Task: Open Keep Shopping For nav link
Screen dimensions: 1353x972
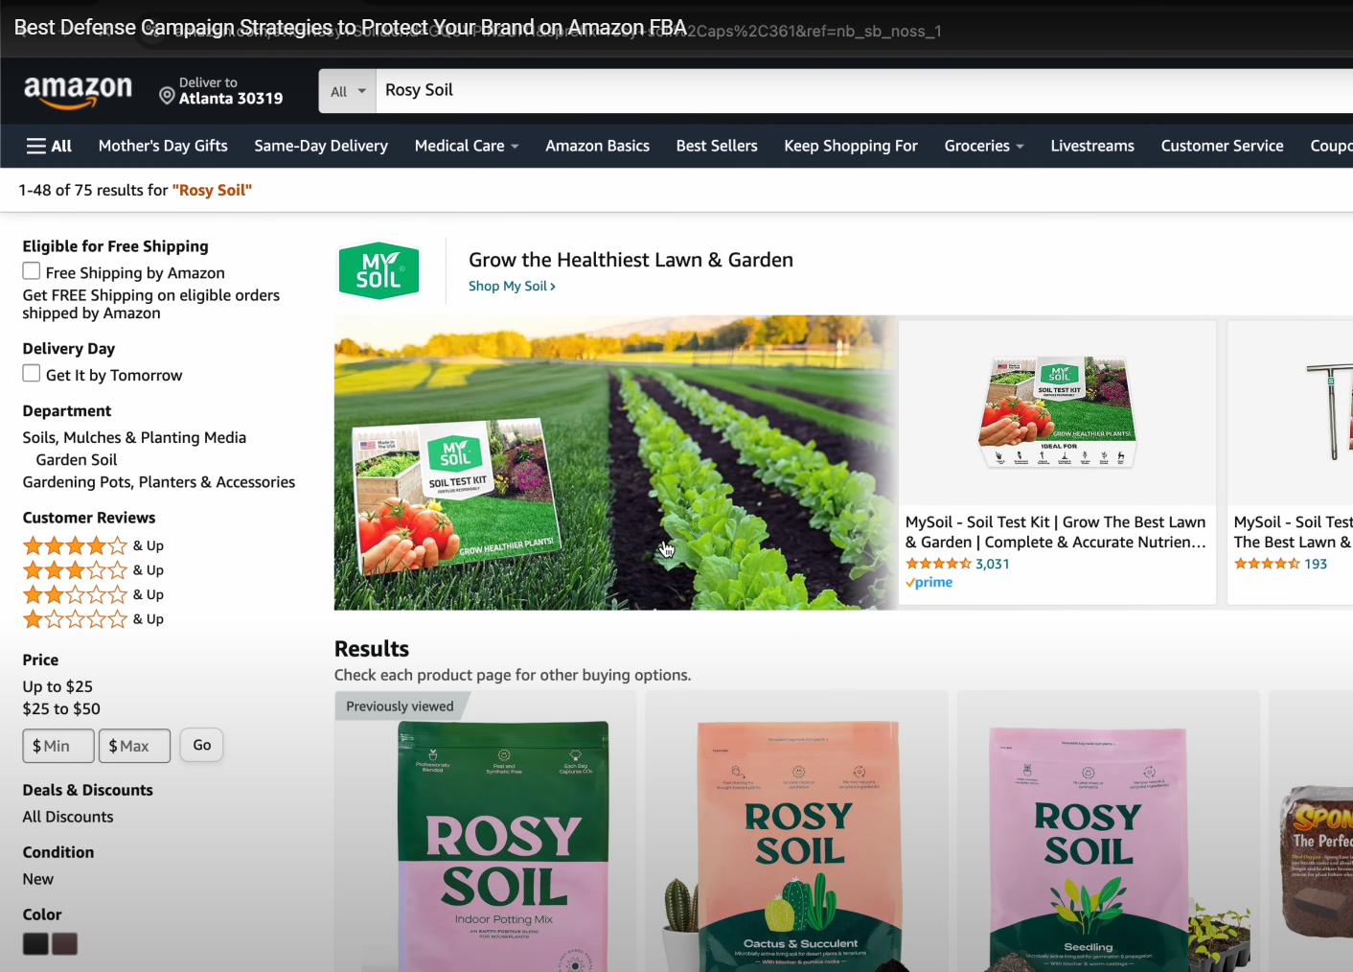Action: coord(851,146)
